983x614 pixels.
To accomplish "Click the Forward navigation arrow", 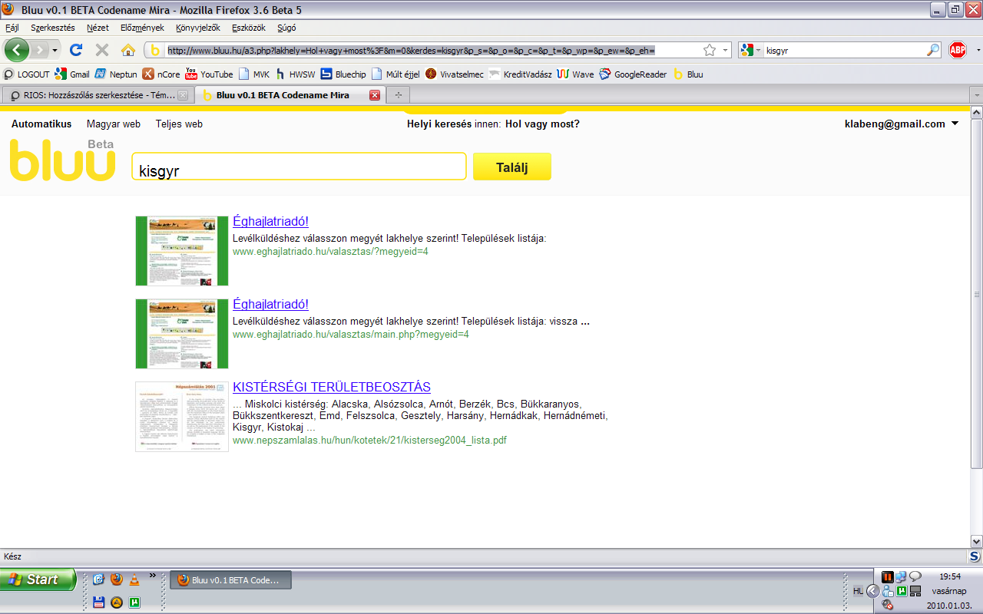I will 39,50.
